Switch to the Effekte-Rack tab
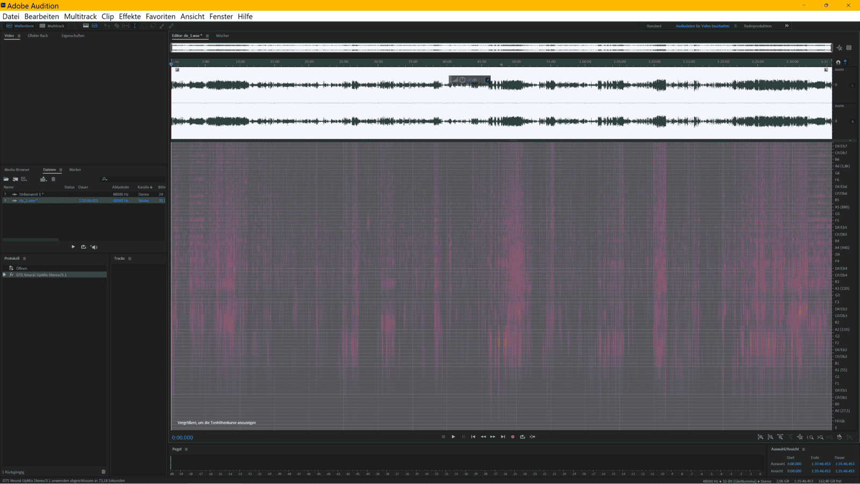Viewport: 860px width, 484px height. coord(38,36)
